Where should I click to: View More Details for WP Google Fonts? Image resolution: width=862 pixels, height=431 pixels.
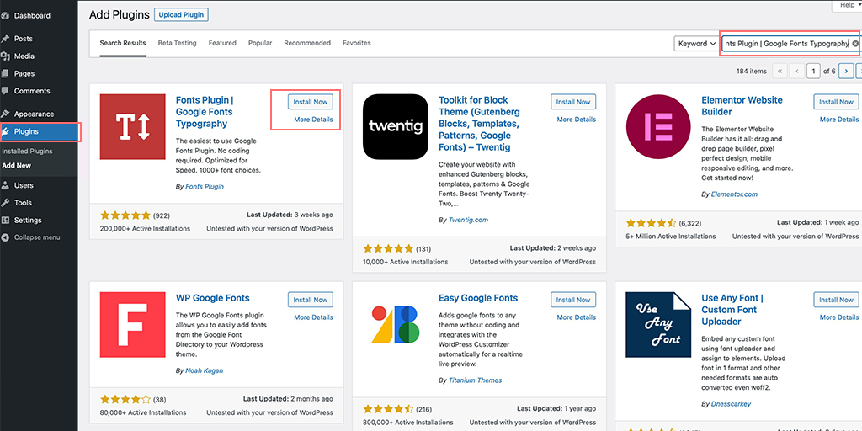pos(313,317)
